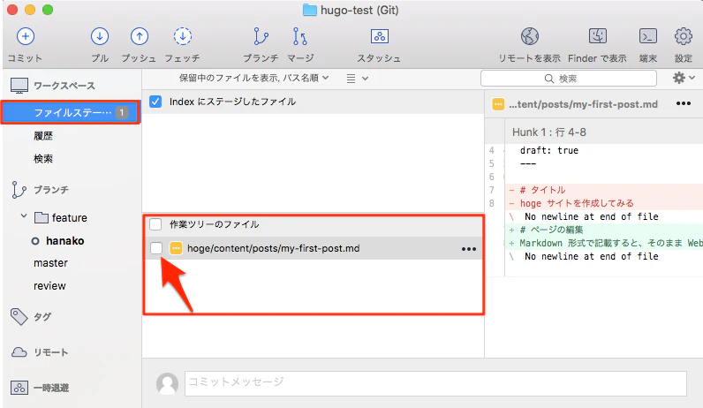Click the タグ section label
This screenshot has width=703, height=408.
42,317
